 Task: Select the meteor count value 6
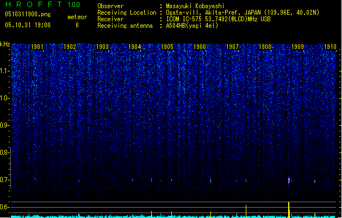pyautogui.click(x=77, y=25)
